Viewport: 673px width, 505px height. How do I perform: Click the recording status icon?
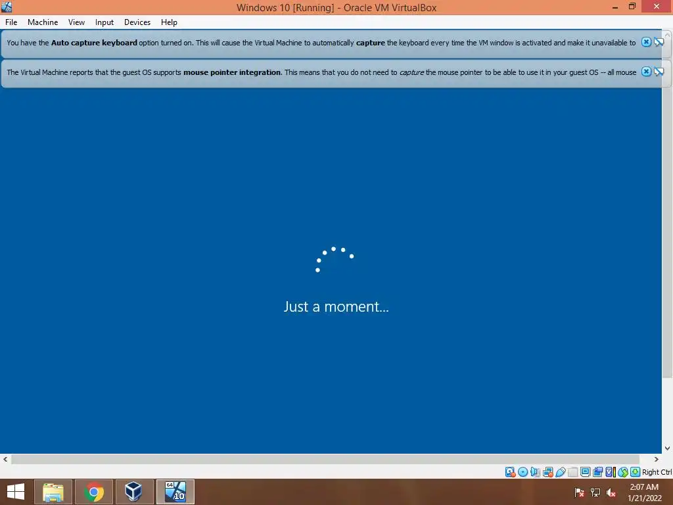click(597, 472)
